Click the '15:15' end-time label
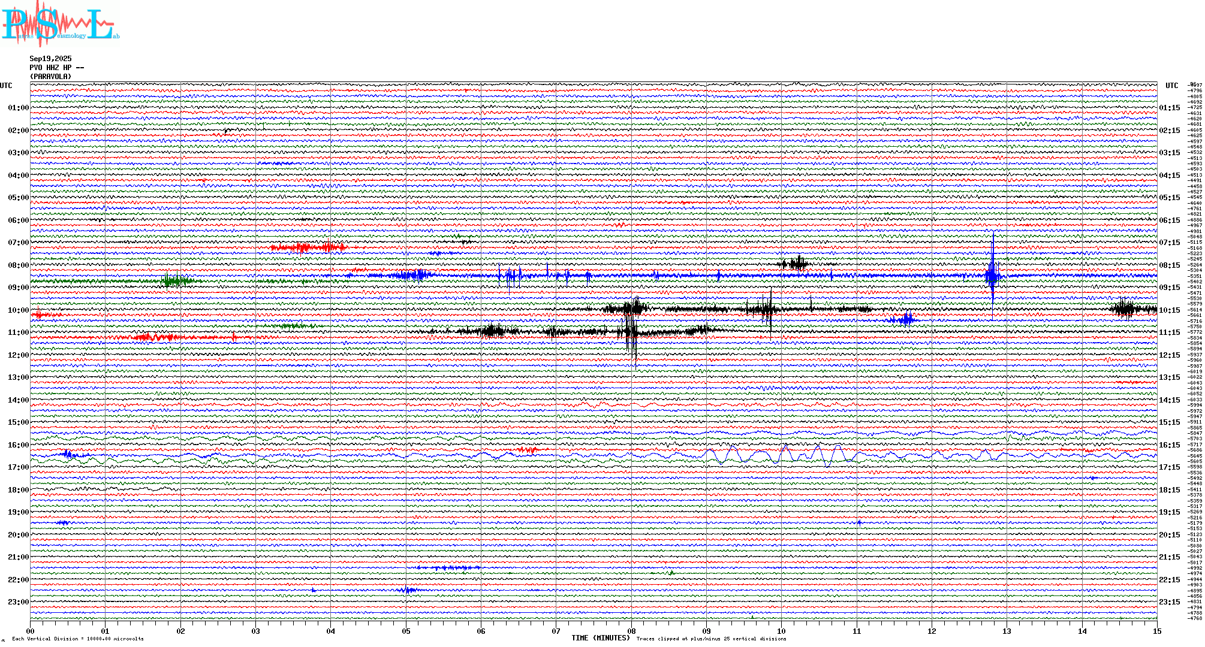Image resolution: width=1205 pixels, height=647 pixels. click(x=1170, y=422)
